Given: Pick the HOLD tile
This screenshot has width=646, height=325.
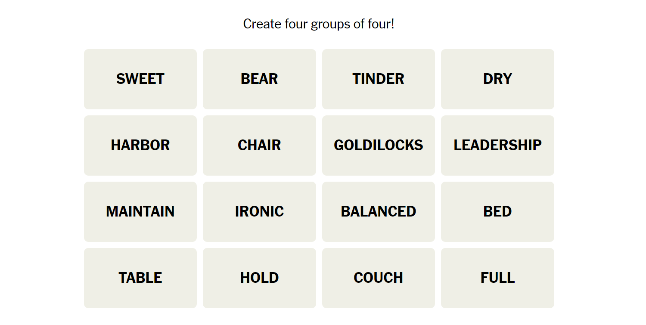Looking at the screenshot, I should click(x=259, y=278).
